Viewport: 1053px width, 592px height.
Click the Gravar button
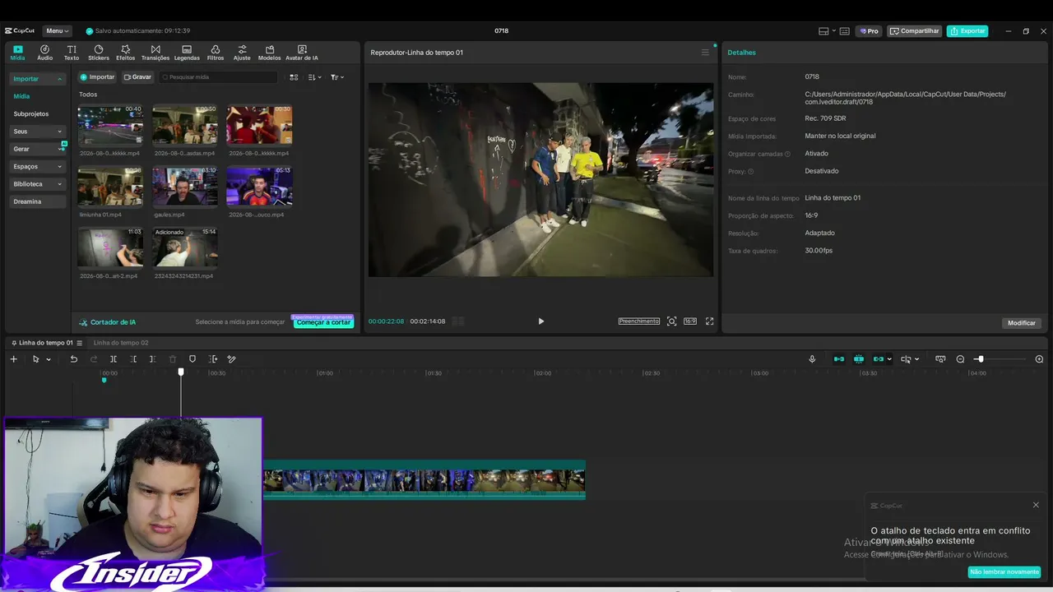point(137,77)
